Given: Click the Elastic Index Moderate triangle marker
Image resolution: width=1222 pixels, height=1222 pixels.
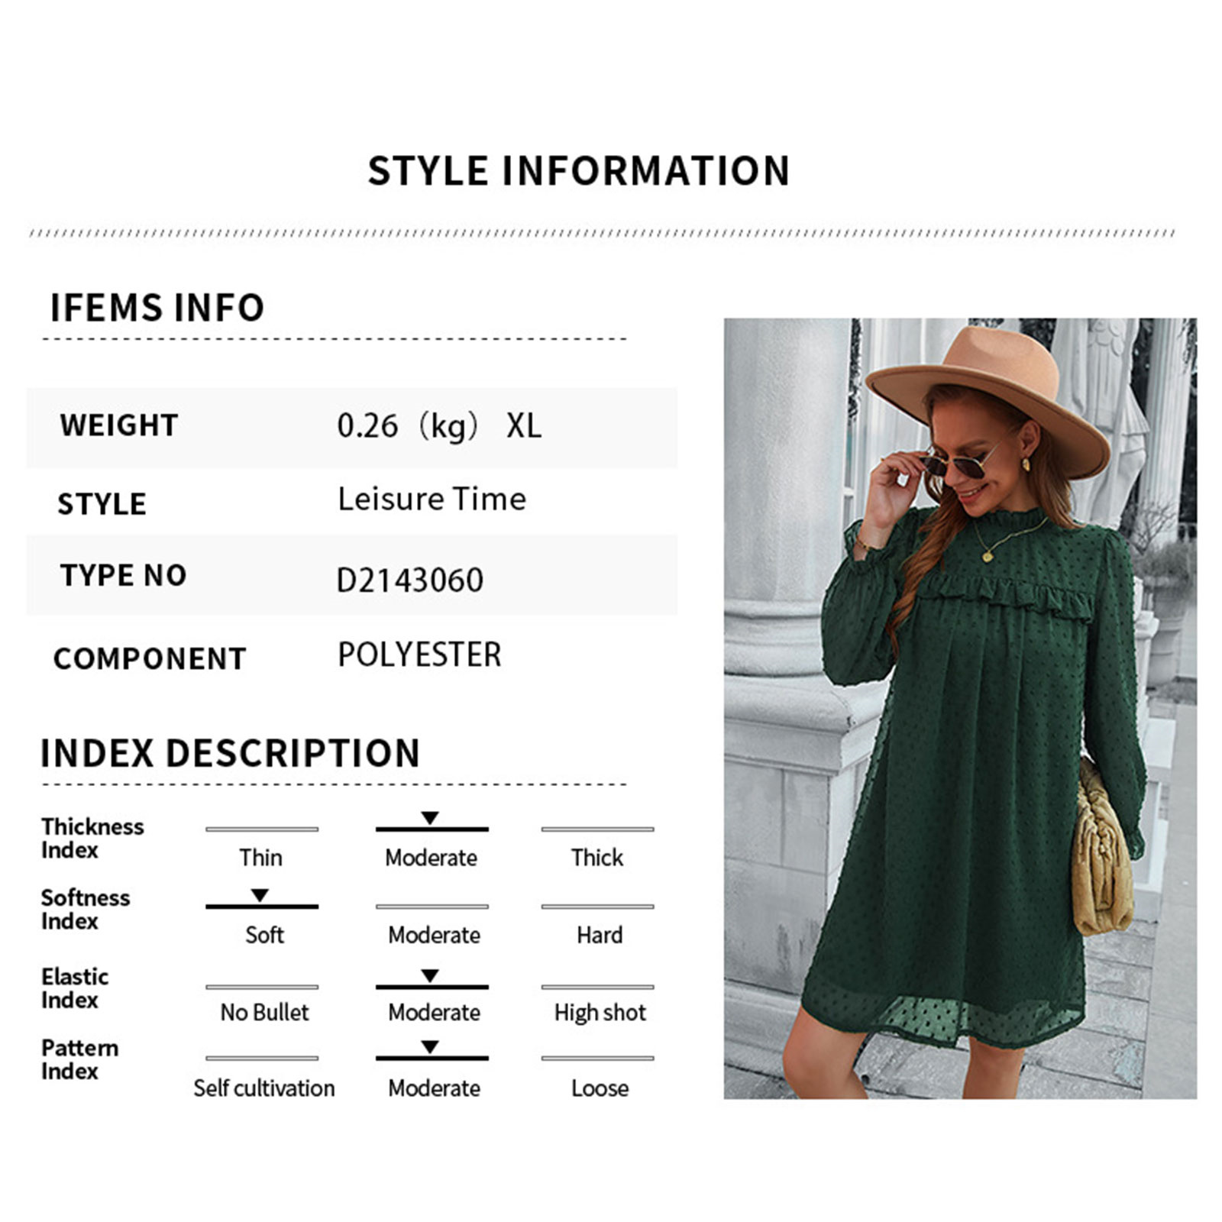Looking at the screenshot, I should pos(430,976).
